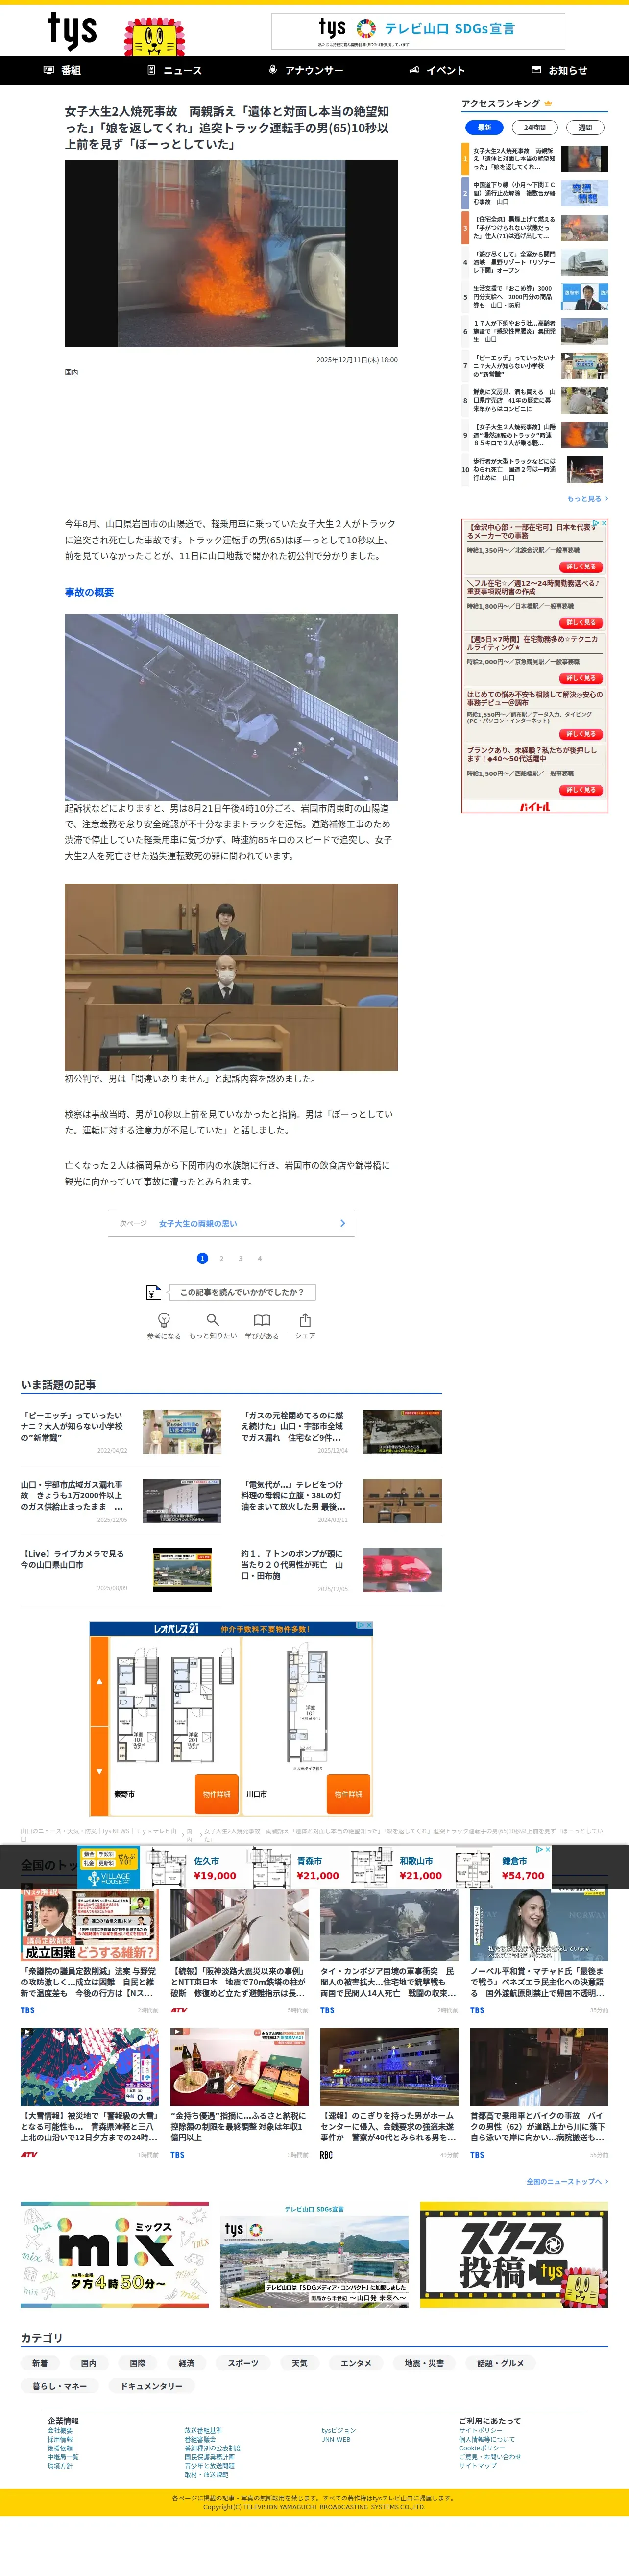Select the 地震・災害 category chip
Screen dimensions: 629x2576
(x=423, y=2363)
